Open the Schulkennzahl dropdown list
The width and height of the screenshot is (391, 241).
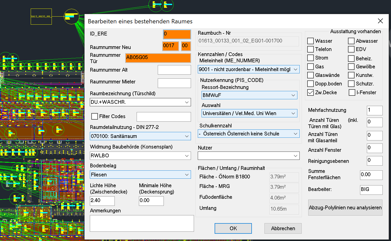(x=295, y=134)
